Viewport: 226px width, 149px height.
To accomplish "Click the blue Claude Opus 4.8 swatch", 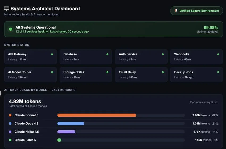I will click(x=10, y=124).
